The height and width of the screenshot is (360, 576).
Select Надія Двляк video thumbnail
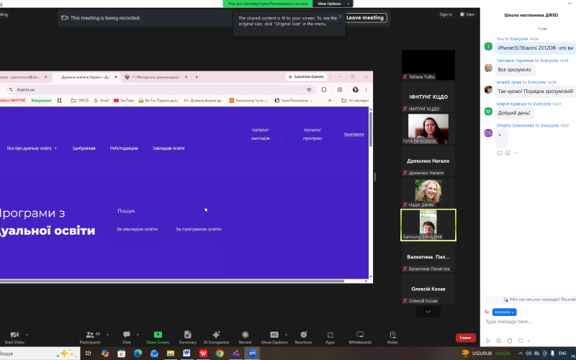pos(428,193)
